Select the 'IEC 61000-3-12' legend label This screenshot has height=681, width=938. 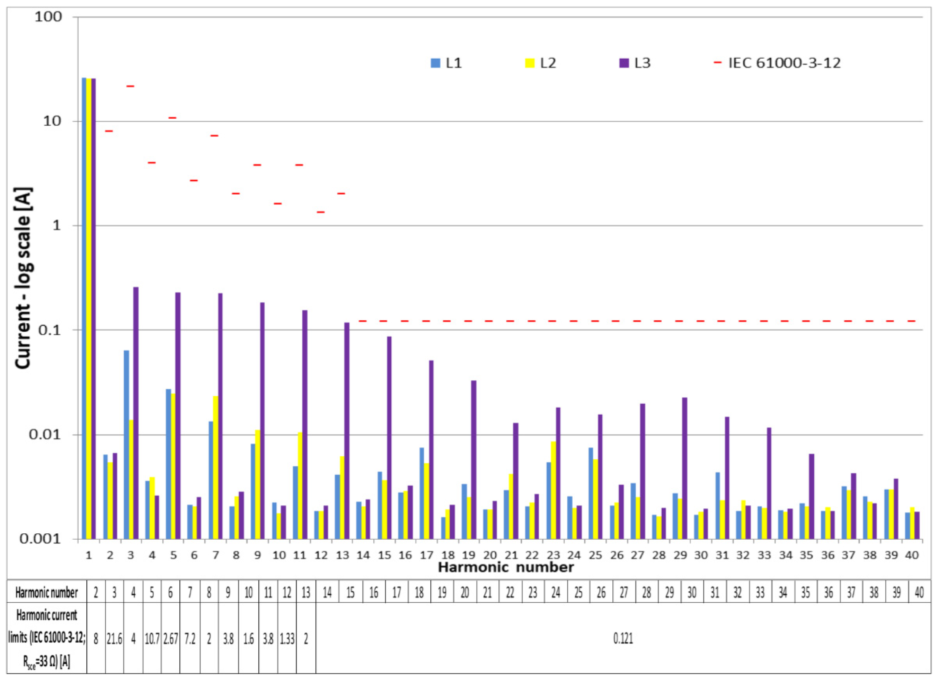coord(785,63)
